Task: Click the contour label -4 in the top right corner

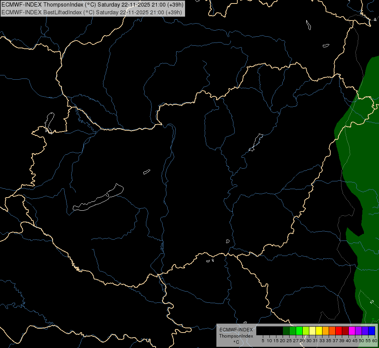Action: coord(374,20)
